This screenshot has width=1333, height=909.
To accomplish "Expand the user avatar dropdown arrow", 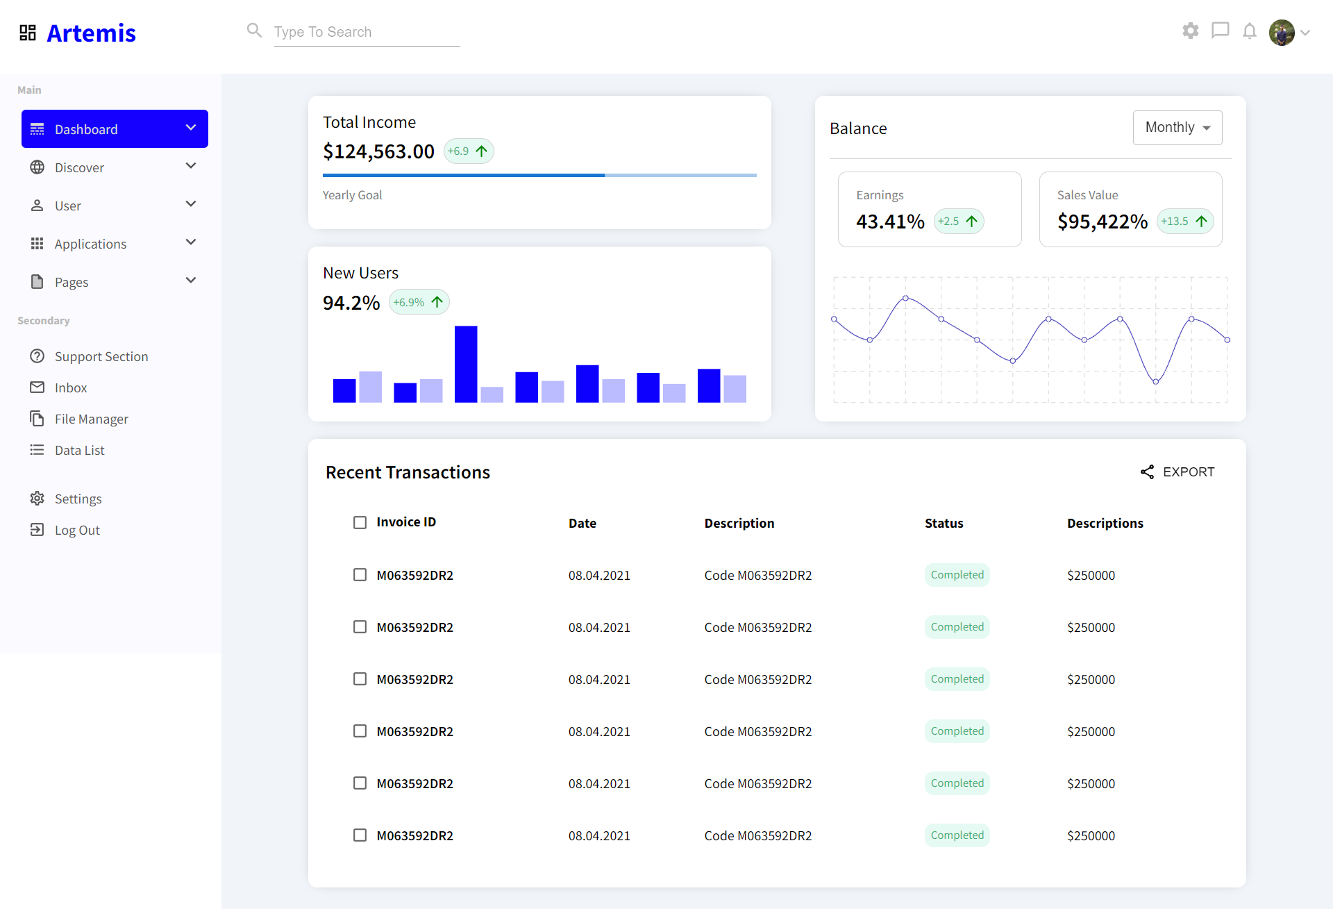I will (x=1305, y=33).
